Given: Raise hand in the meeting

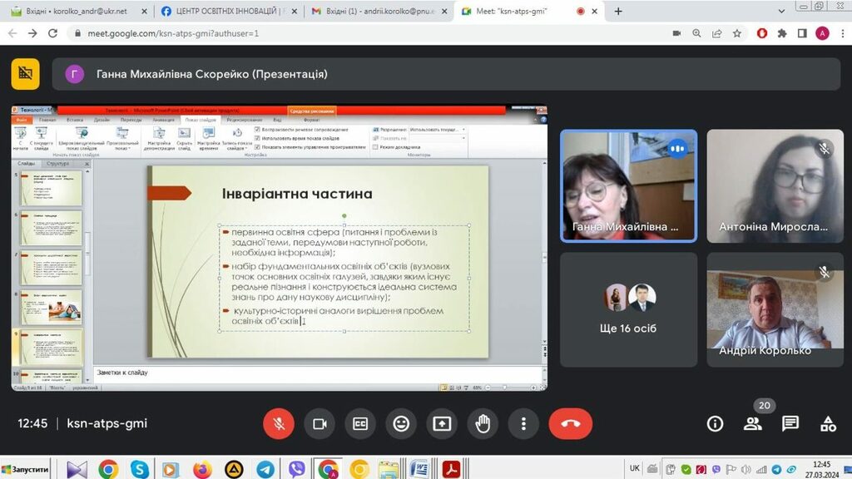Looking at the screenshot, I should tap(483, 423).
